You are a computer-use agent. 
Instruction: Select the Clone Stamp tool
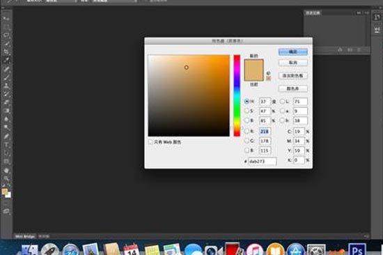click(x=6, y=86)
